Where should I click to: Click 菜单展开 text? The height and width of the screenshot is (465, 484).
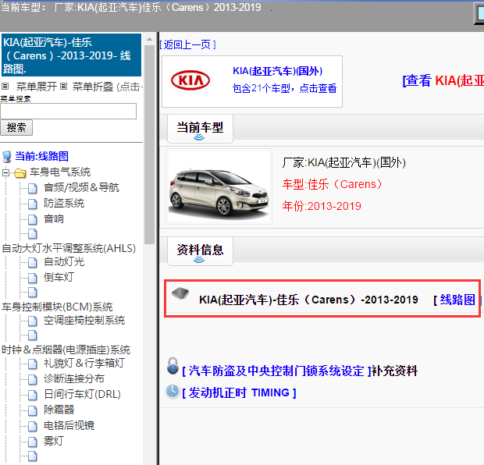coord(37,87)
